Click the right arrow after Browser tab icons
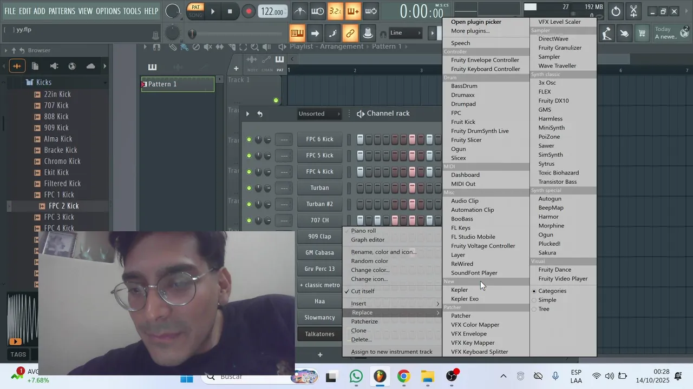Viewport: 693px width, 389px height. coord(104,66)
